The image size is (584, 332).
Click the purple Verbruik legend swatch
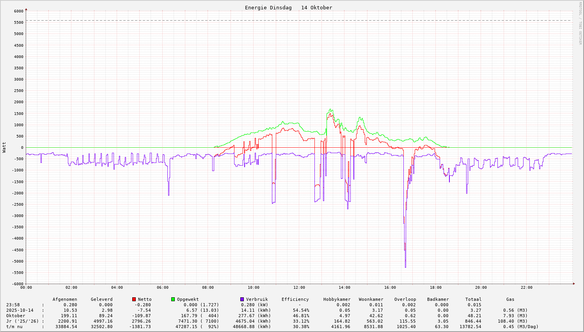click(x=242, y=299)
